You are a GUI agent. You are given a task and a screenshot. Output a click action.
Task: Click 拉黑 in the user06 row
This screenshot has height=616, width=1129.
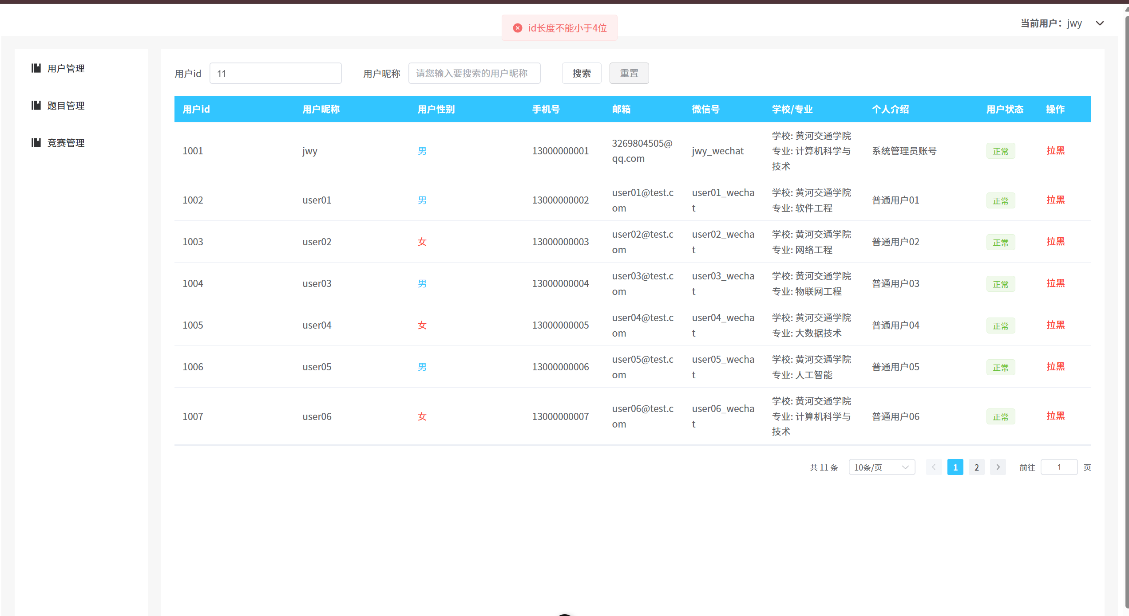point(1055,416)
